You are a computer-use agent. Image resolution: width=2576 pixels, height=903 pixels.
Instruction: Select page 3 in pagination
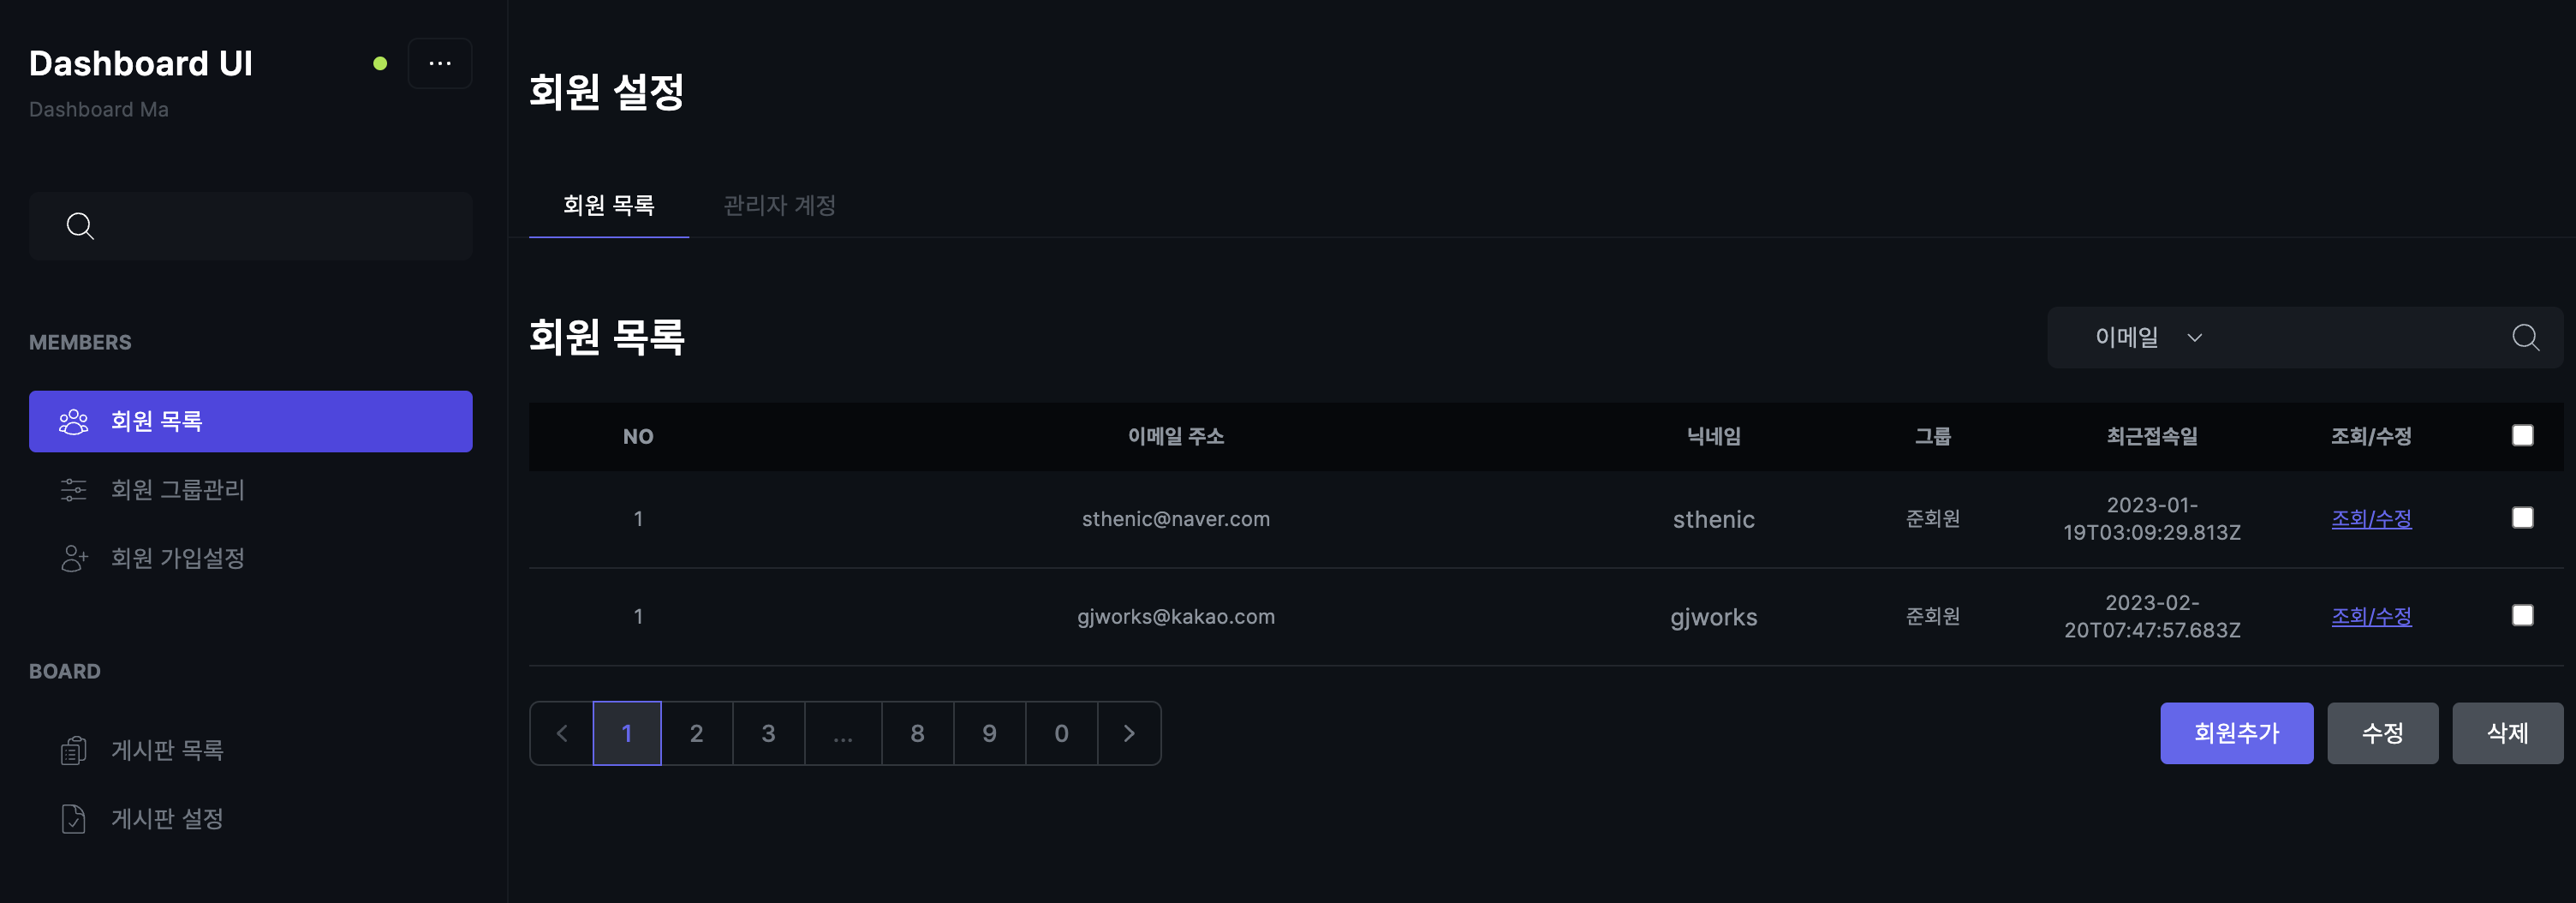tap(769, 734)
